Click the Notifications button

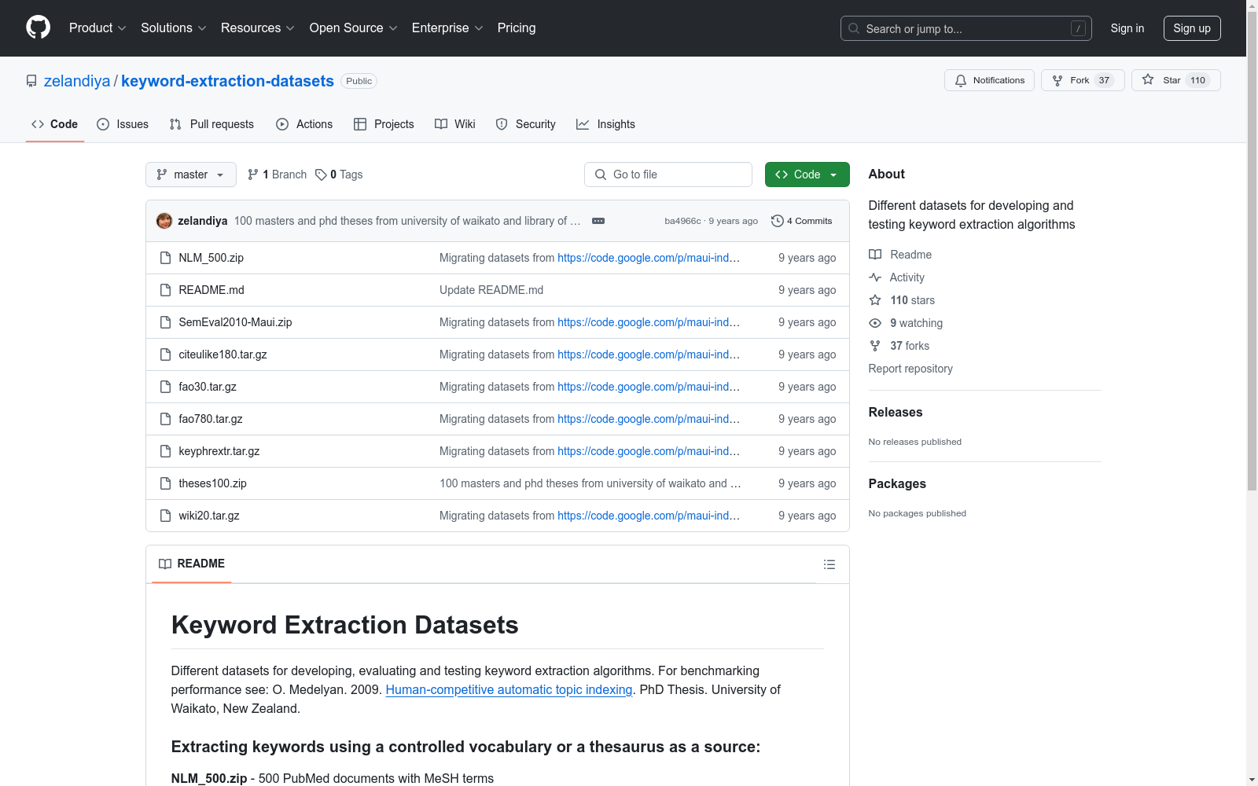click(x=989, y=80)
